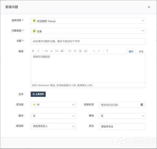Close the 新建问题 dialog
The width and height of the screenshot is (157, 149).
point(149,7)
